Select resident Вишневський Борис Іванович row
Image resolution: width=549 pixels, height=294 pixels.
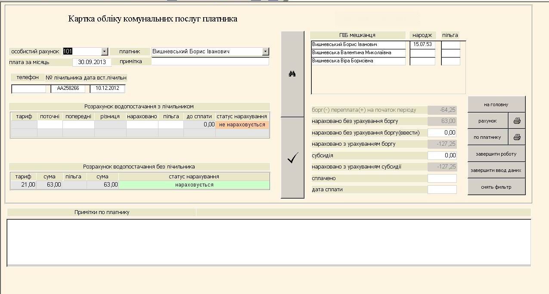tap(358, 45)
